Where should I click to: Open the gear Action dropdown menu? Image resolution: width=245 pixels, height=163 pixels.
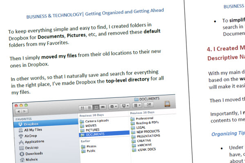(x=113, y=106)
